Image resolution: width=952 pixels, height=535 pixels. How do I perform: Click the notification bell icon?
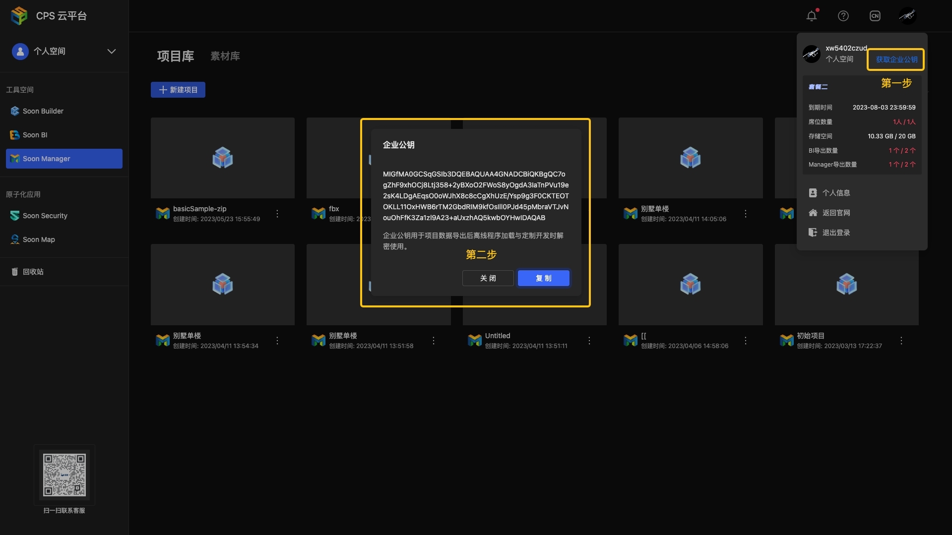click(x=811, y=16)
